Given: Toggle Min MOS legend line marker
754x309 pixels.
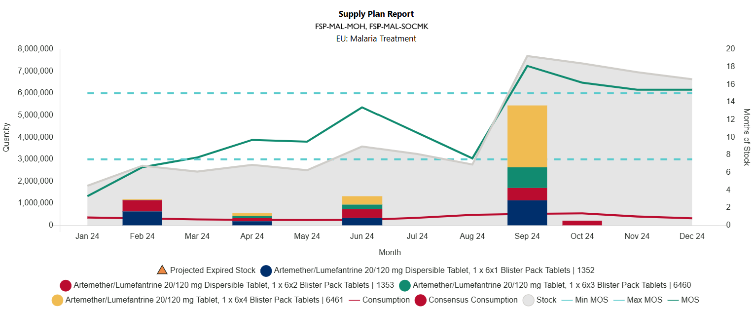Looking at the screenshot, I should [568, 300].
